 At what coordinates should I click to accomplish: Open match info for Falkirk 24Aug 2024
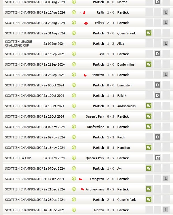74,23
